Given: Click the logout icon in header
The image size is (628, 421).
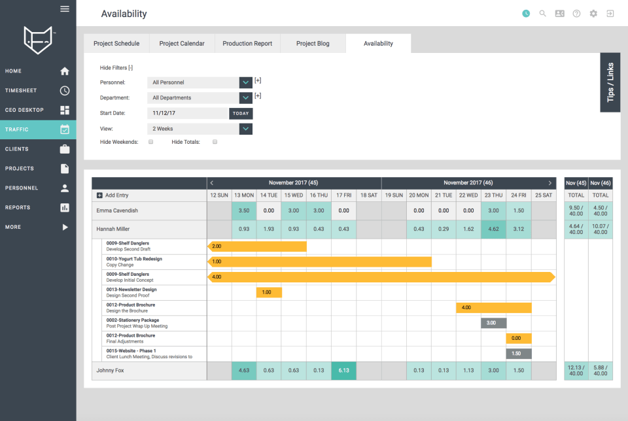Looking at the screenshot, I should (x=610, y=14).
